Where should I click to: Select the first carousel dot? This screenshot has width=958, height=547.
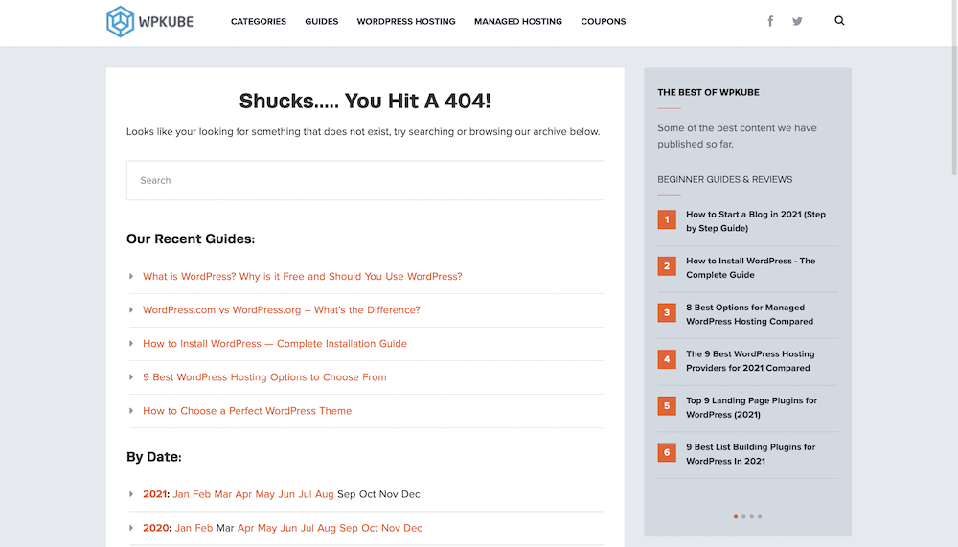736,516
